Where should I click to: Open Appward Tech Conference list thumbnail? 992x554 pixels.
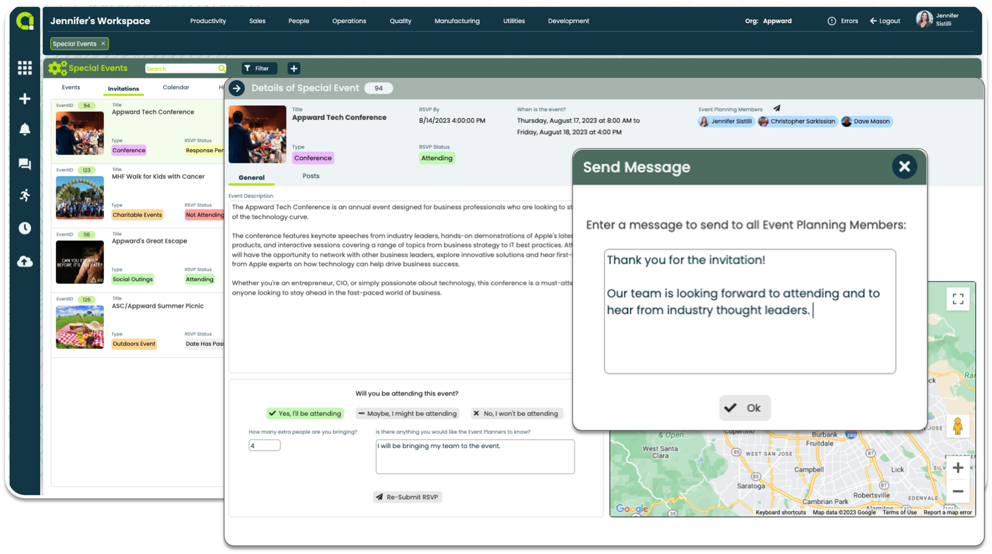[x=80, y=133]
